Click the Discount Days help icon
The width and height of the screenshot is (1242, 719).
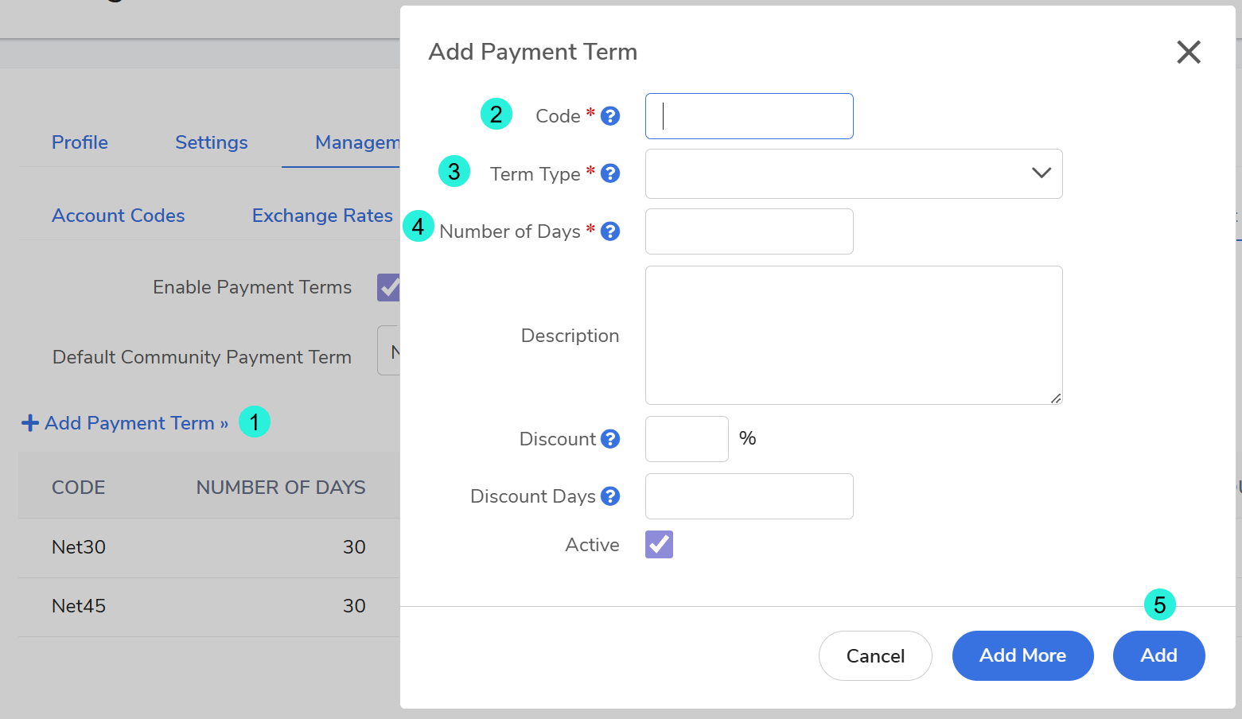pyautogui.click(x=610, y=496)
